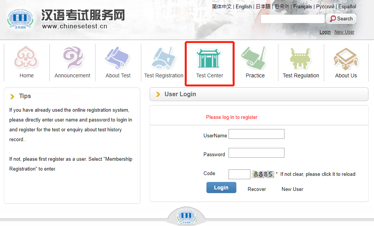The width and height of the screenshot is (374, 226).
Task: Open the Test Regulation icon
Action: [301, 58]
